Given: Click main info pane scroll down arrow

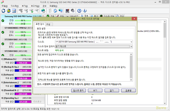Looking at the screenshot, I should [x=165, y=103].
